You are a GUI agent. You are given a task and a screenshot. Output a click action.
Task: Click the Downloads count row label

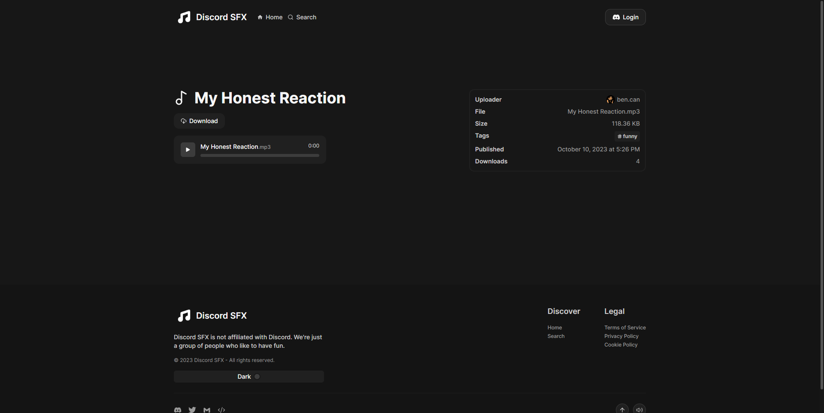[491, 161]
